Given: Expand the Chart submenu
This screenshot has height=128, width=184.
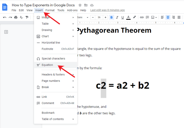Looking at the screenshot, I should coord(56,36).
